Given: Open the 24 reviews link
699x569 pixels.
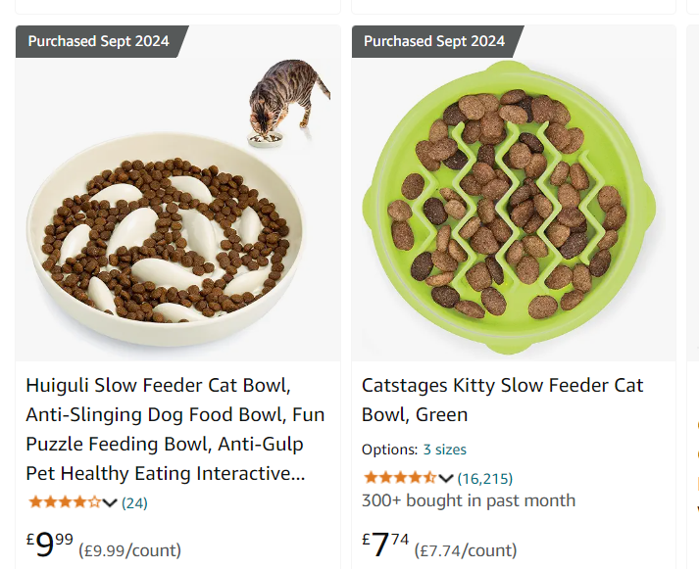Looking at the screenshot, I should [134, 503].
